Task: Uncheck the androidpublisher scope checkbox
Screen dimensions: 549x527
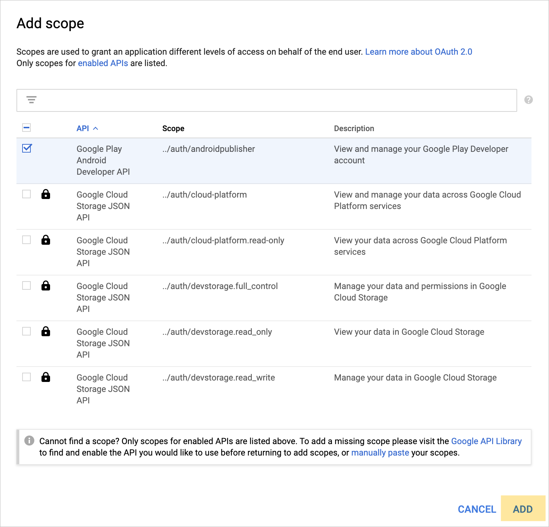Action: click(27, 148)
